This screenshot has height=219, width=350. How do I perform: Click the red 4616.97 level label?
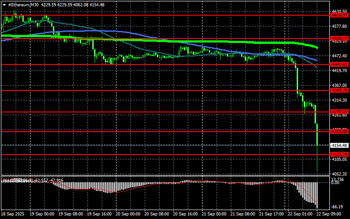tap(340, 15)
